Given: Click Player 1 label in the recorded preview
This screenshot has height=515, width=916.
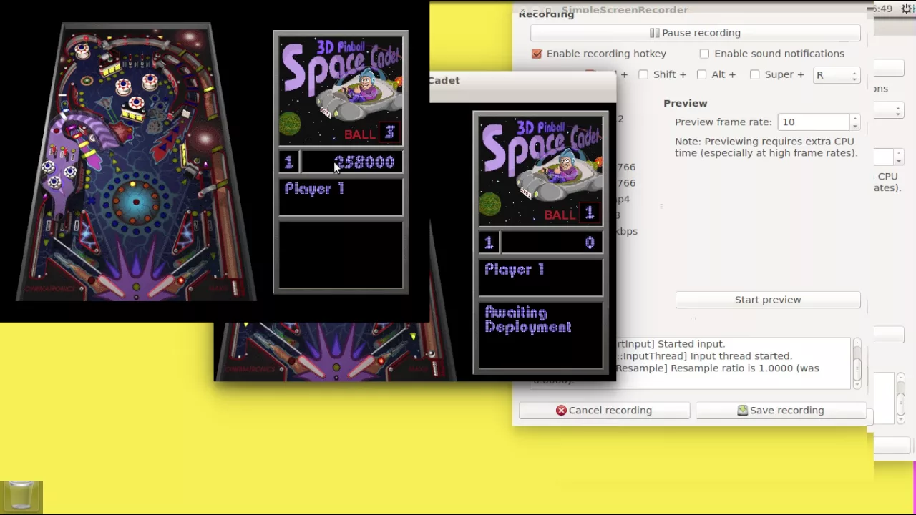Looking at the screenshot, I should click(314, 189).
